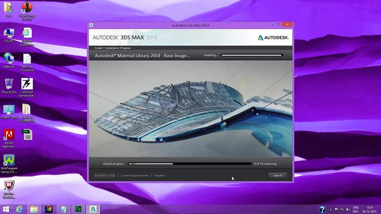Open the taskbar clock and date
381x214 pixels.
370,209
